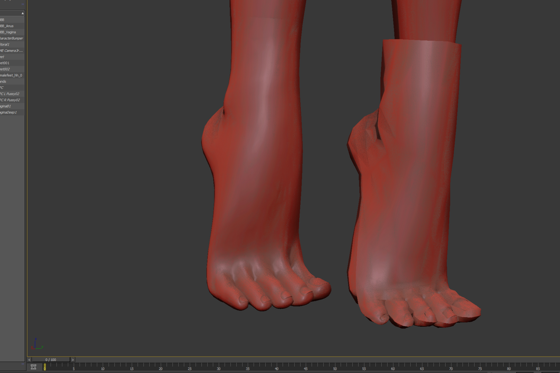The image size is (560, 373).
Task: Select the 'et002' list row
Action: pos(12,69)
